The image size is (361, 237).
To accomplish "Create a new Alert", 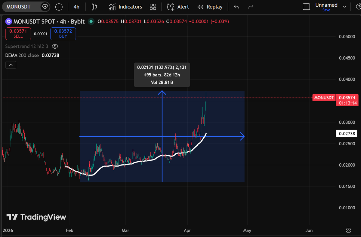I will pyautogui.click(x=178, y=7).
